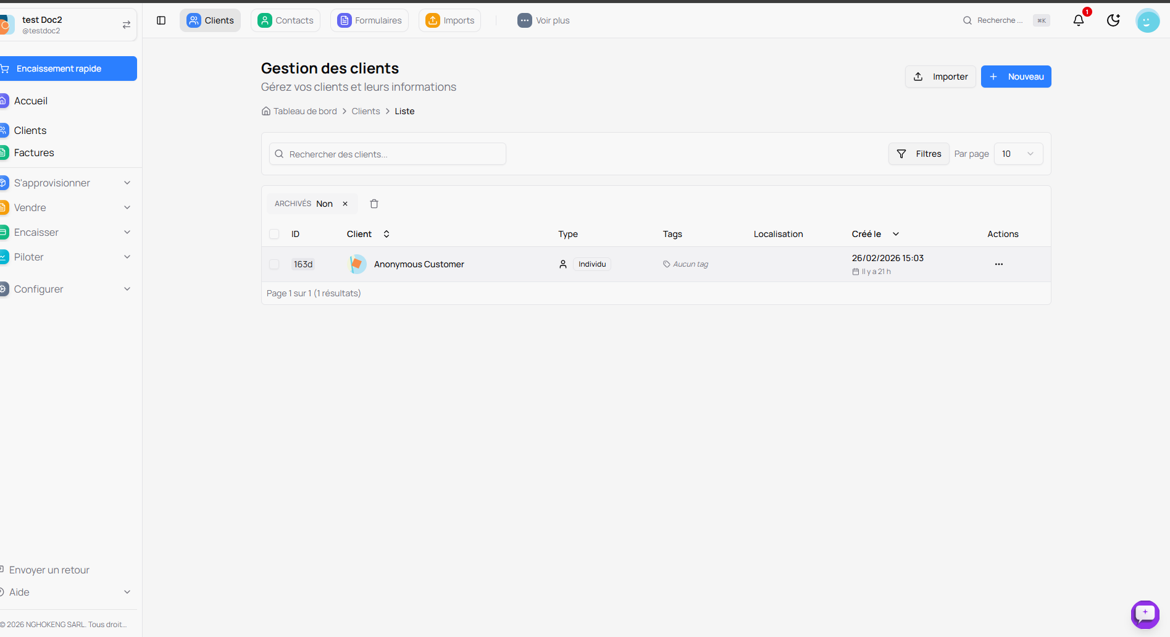1170x637 pixels.
Task: Click the Nouveau button
Action: click(1016, 76)
